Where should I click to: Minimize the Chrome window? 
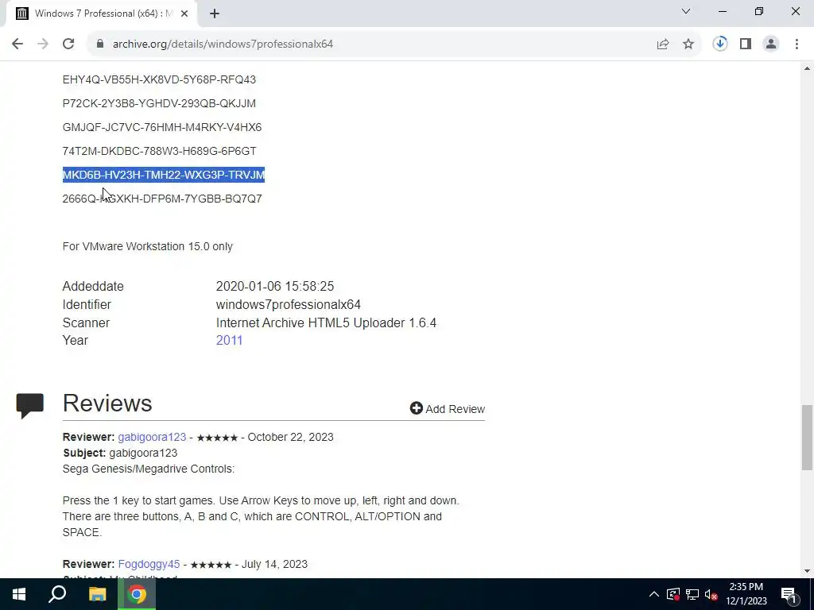(x=723, y=11)
